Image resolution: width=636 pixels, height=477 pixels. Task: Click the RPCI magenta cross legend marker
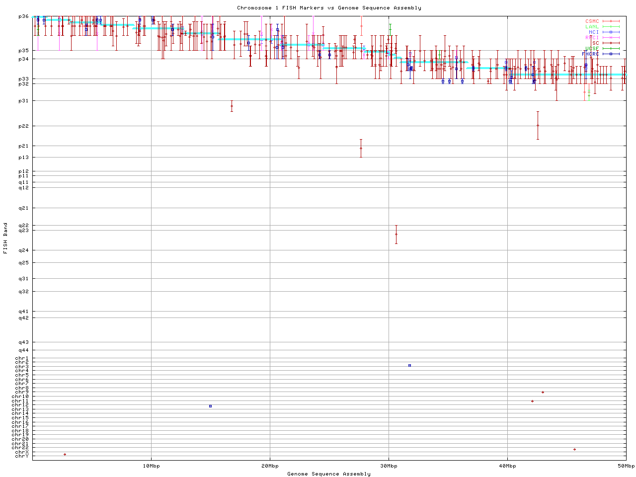coord(611,38)
